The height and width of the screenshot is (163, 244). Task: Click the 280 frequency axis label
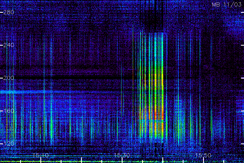tap(9, 12)
